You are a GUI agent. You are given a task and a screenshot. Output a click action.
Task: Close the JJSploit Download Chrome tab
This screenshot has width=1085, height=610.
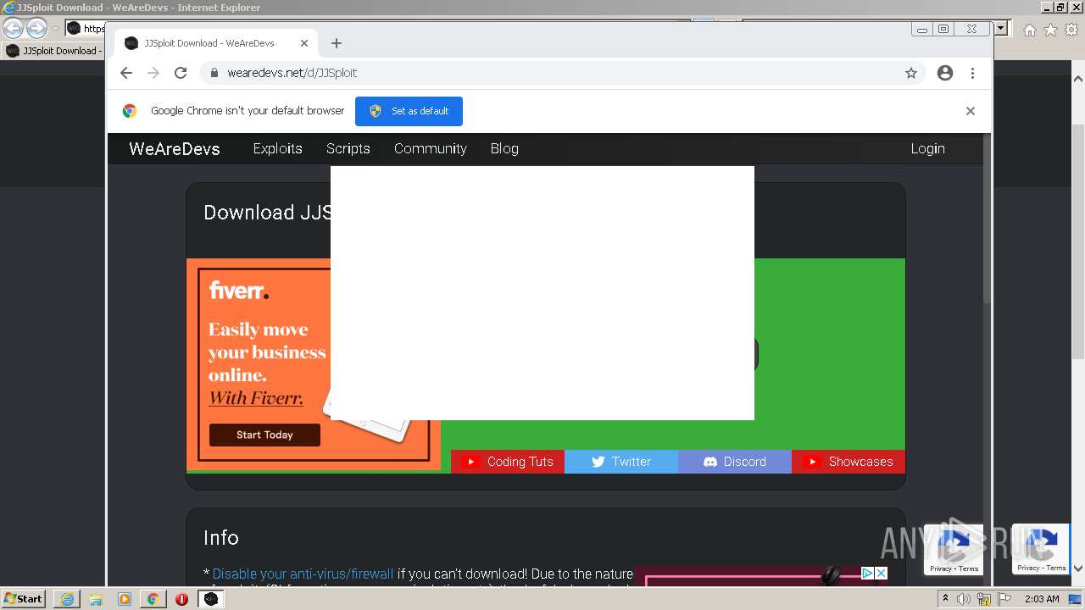(304, 43)
